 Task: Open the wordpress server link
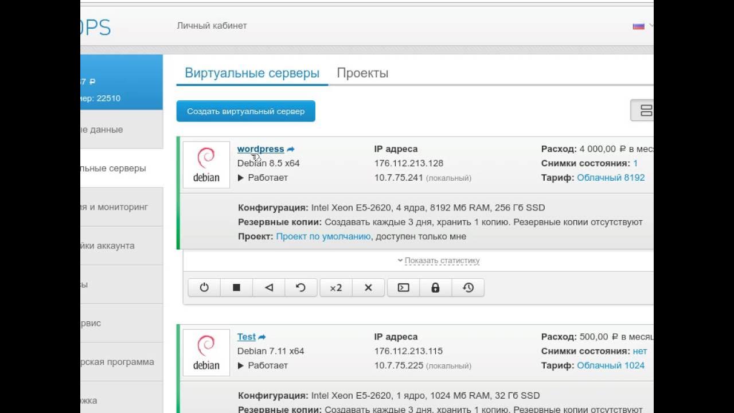[x=261, y=149]
